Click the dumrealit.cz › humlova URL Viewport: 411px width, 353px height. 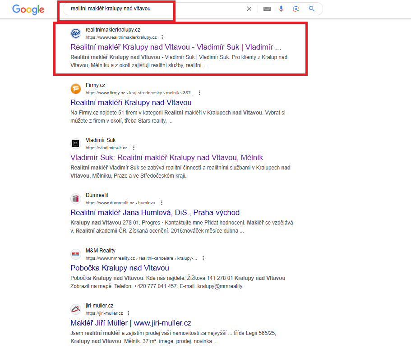(x=120, y=203)
